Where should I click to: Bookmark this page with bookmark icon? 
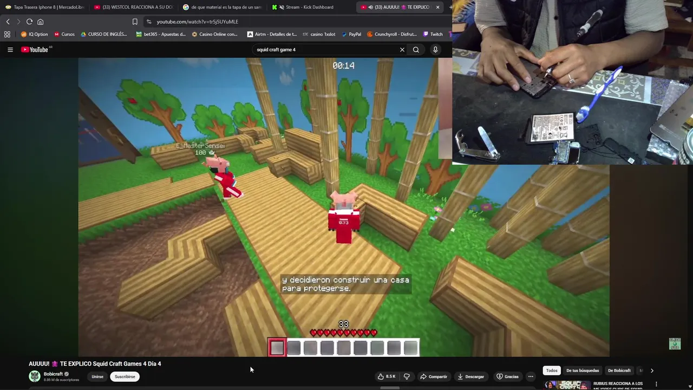click(135, 22)
